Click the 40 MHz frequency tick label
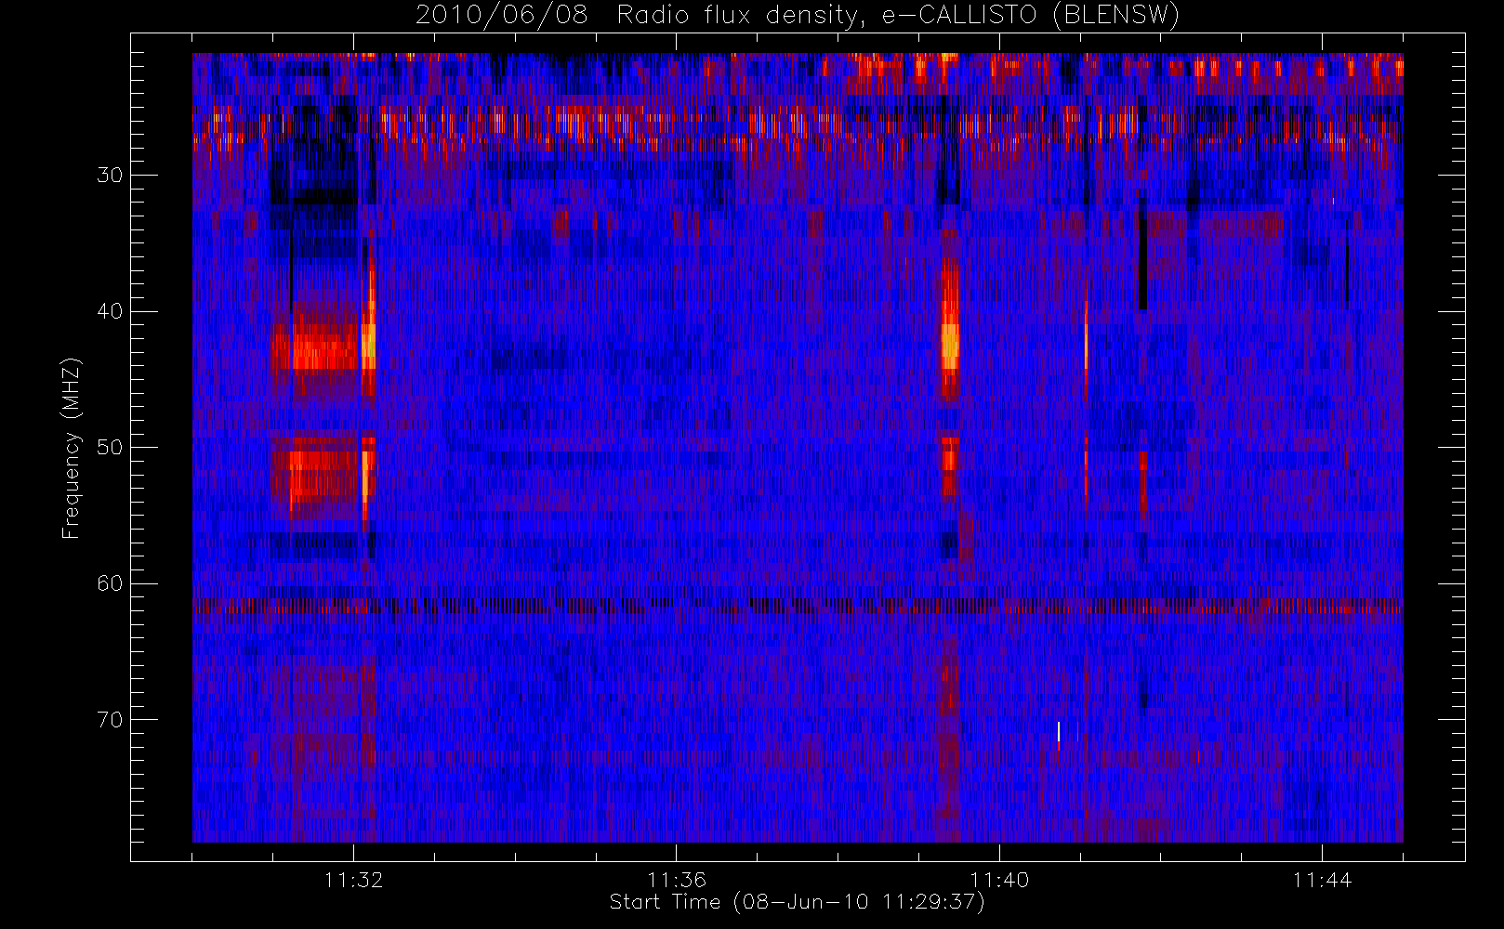 click(110, 311)
